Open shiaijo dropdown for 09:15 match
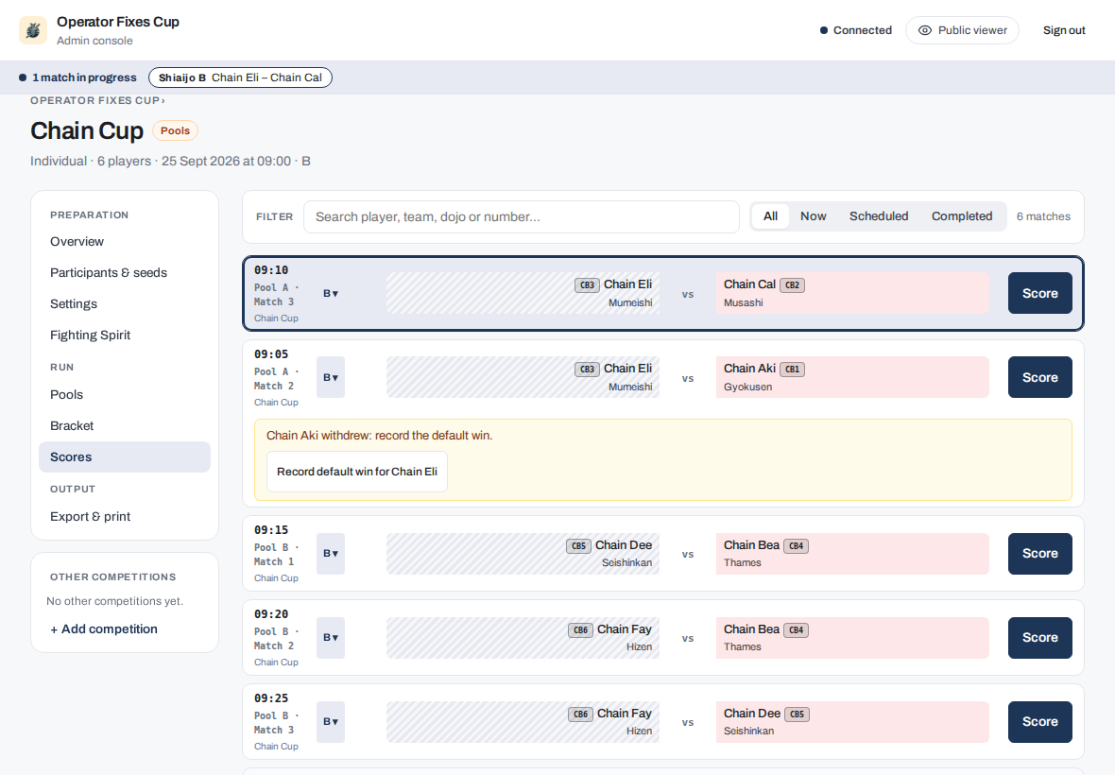This screenshot has height=775, width=1115. tap(331, 553)
